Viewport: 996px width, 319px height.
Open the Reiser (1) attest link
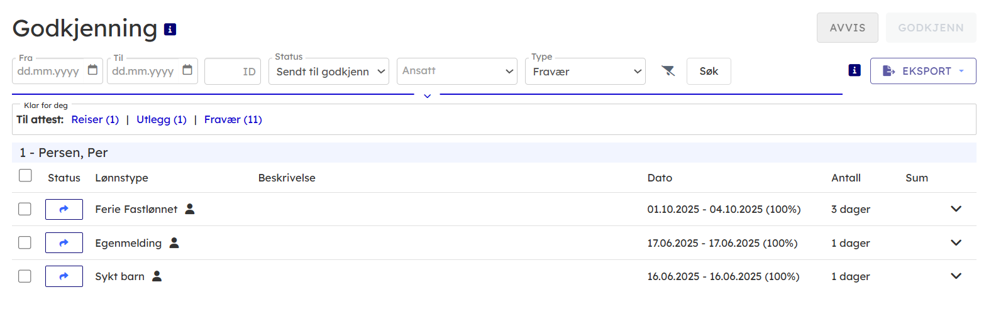point(95,119)
